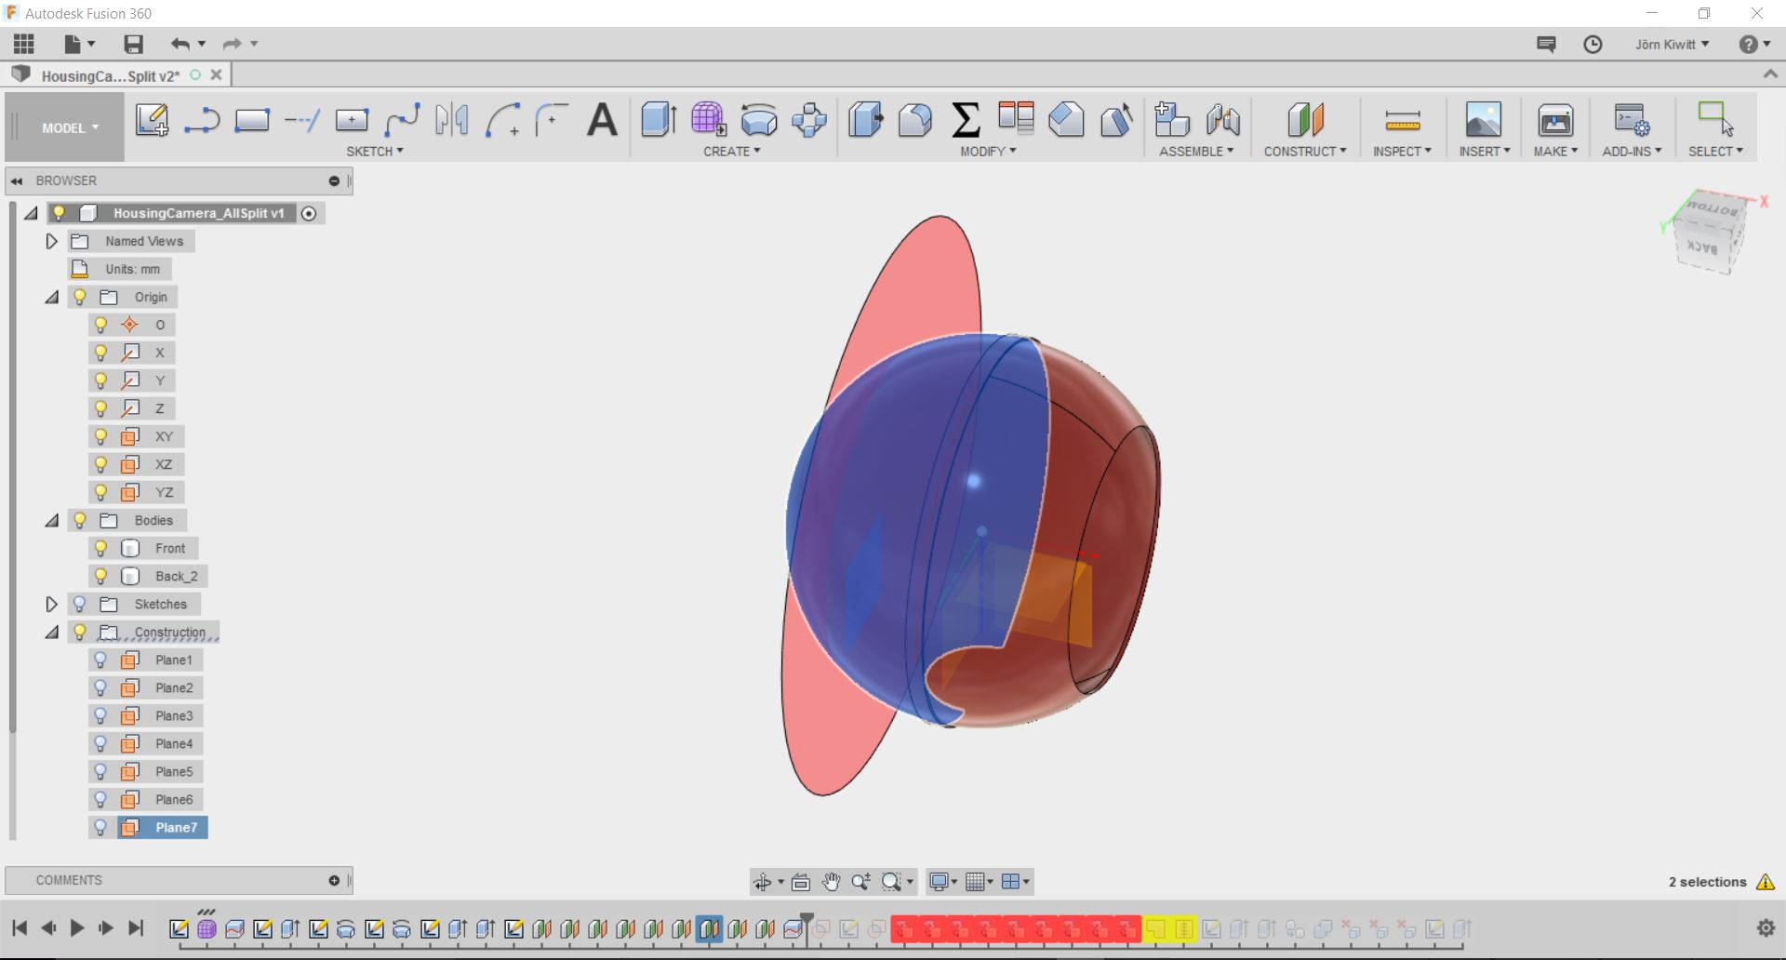The height and width of the screenshot is (960, 1786).
Task: Collapse the browser panel with double-arrow
Action: click(17, 180)
